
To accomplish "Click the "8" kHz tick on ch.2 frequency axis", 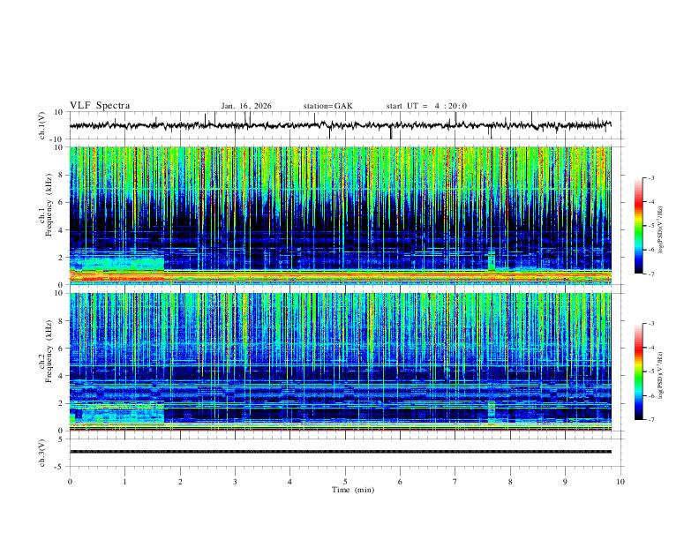I will coord(61,321).
